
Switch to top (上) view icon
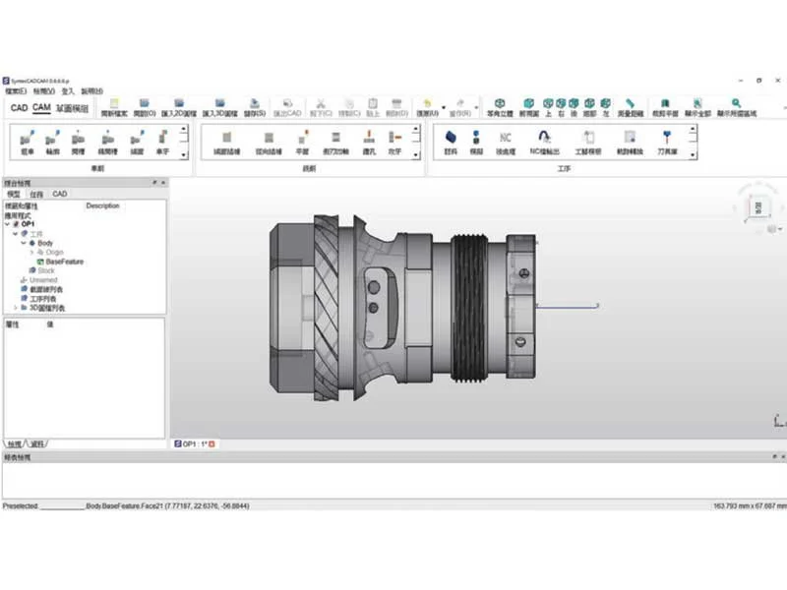click(548, 103)
